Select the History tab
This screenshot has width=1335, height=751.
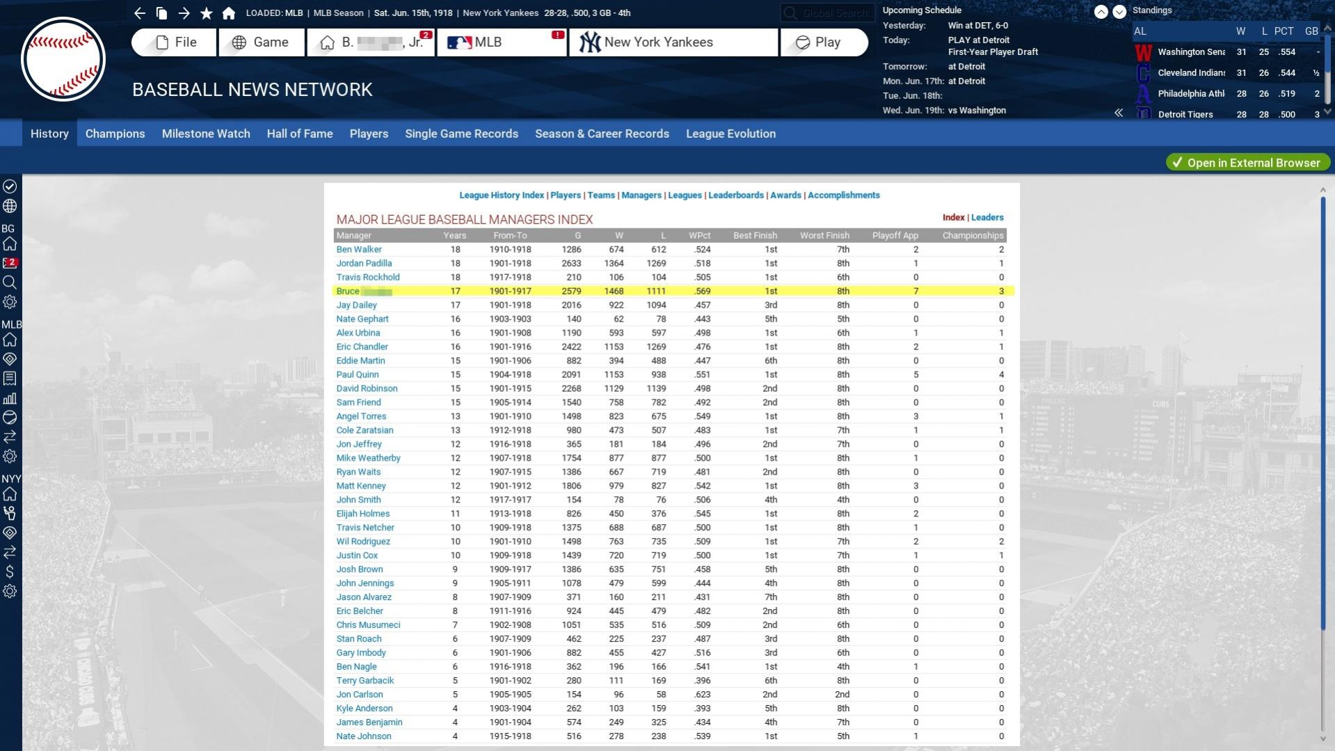[x=49, y=134]
